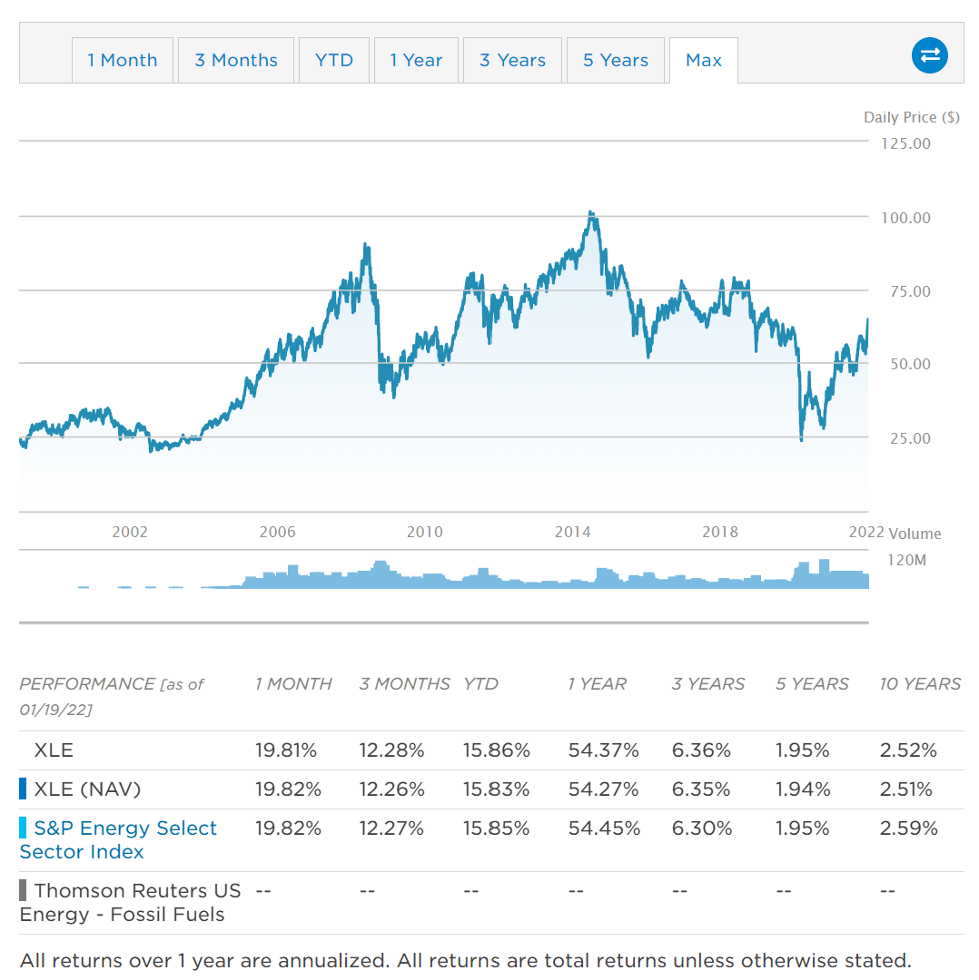Click XLE (NAV) 3 months value 12.26%
Viewport: 979px width, 980px height.
391,789
